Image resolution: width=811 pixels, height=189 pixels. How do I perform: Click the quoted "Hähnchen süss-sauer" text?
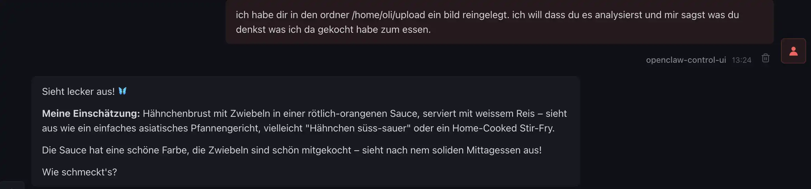pos(358,128)
